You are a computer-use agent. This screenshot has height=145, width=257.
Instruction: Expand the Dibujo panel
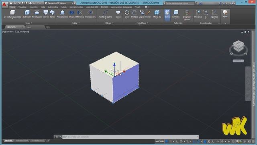109,23
